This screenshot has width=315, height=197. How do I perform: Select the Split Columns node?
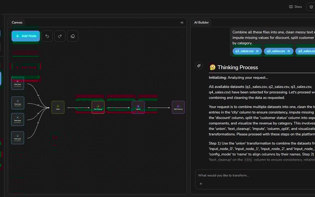click(178, 107)
